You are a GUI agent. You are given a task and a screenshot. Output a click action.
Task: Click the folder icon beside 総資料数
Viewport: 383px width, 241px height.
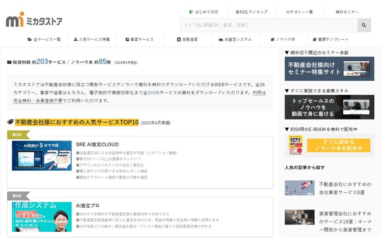[9, 62]
